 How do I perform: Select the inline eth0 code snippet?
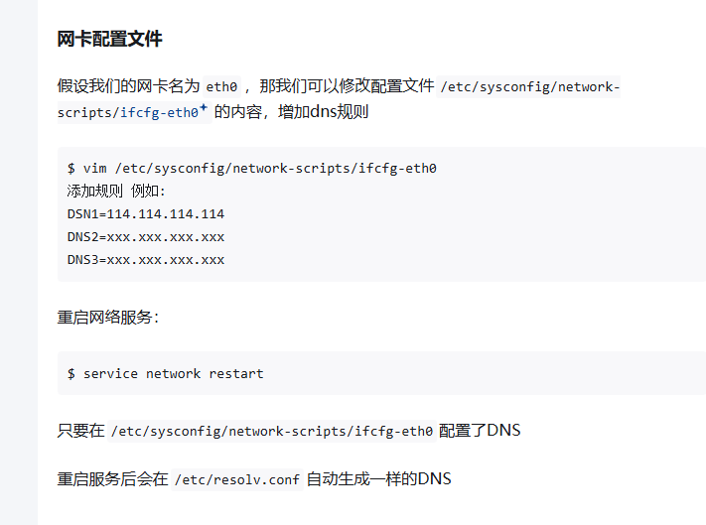[221, 86]
